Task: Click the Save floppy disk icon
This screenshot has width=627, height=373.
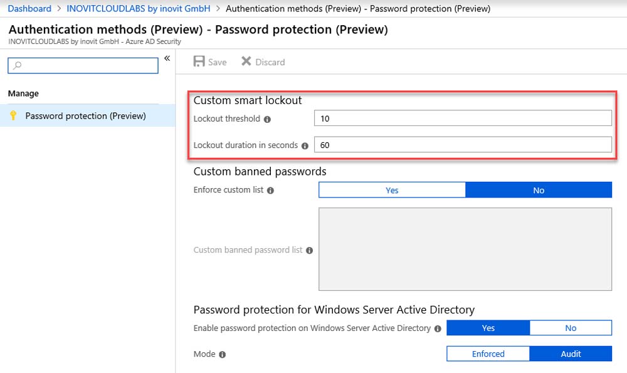Action: (199, 61)
